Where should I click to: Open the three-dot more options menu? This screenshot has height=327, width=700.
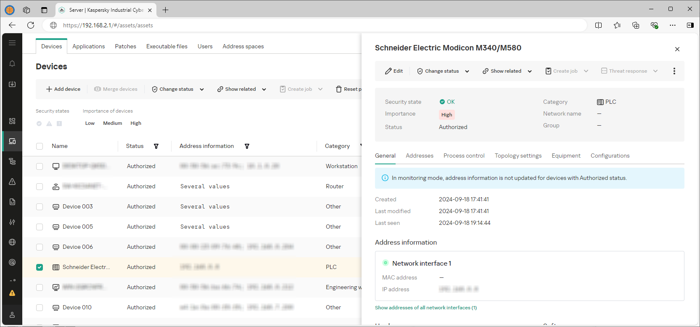click(674, 71)
